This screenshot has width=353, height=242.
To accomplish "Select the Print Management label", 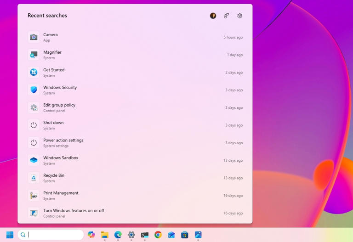I will (61, 193).
